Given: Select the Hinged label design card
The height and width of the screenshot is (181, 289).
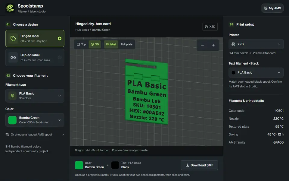Looking at the screenshot, I should point(35,38).
